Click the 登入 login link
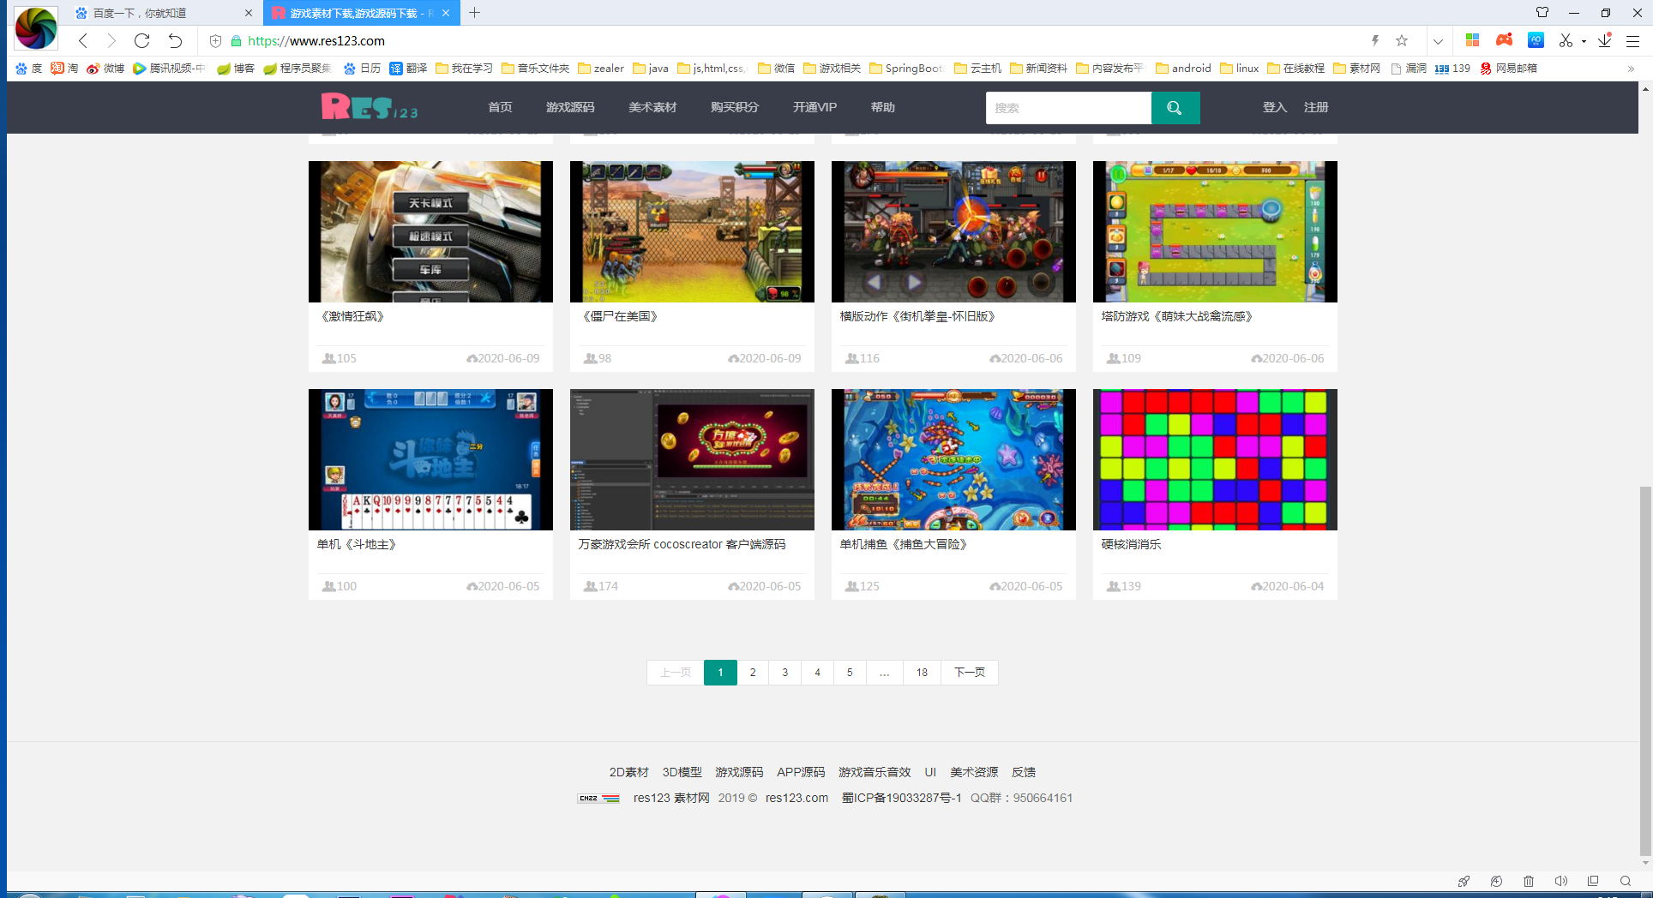 [1275, 107]
